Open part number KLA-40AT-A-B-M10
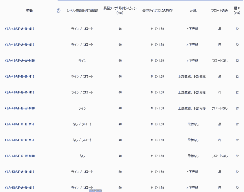Viewport: 244px width, 192px height. point(20,29)
